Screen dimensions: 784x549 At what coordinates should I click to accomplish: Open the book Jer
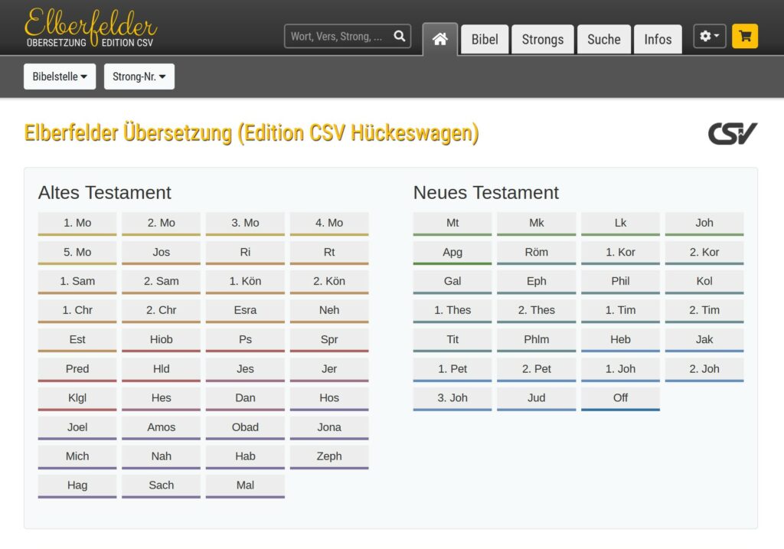coord(329,370)
